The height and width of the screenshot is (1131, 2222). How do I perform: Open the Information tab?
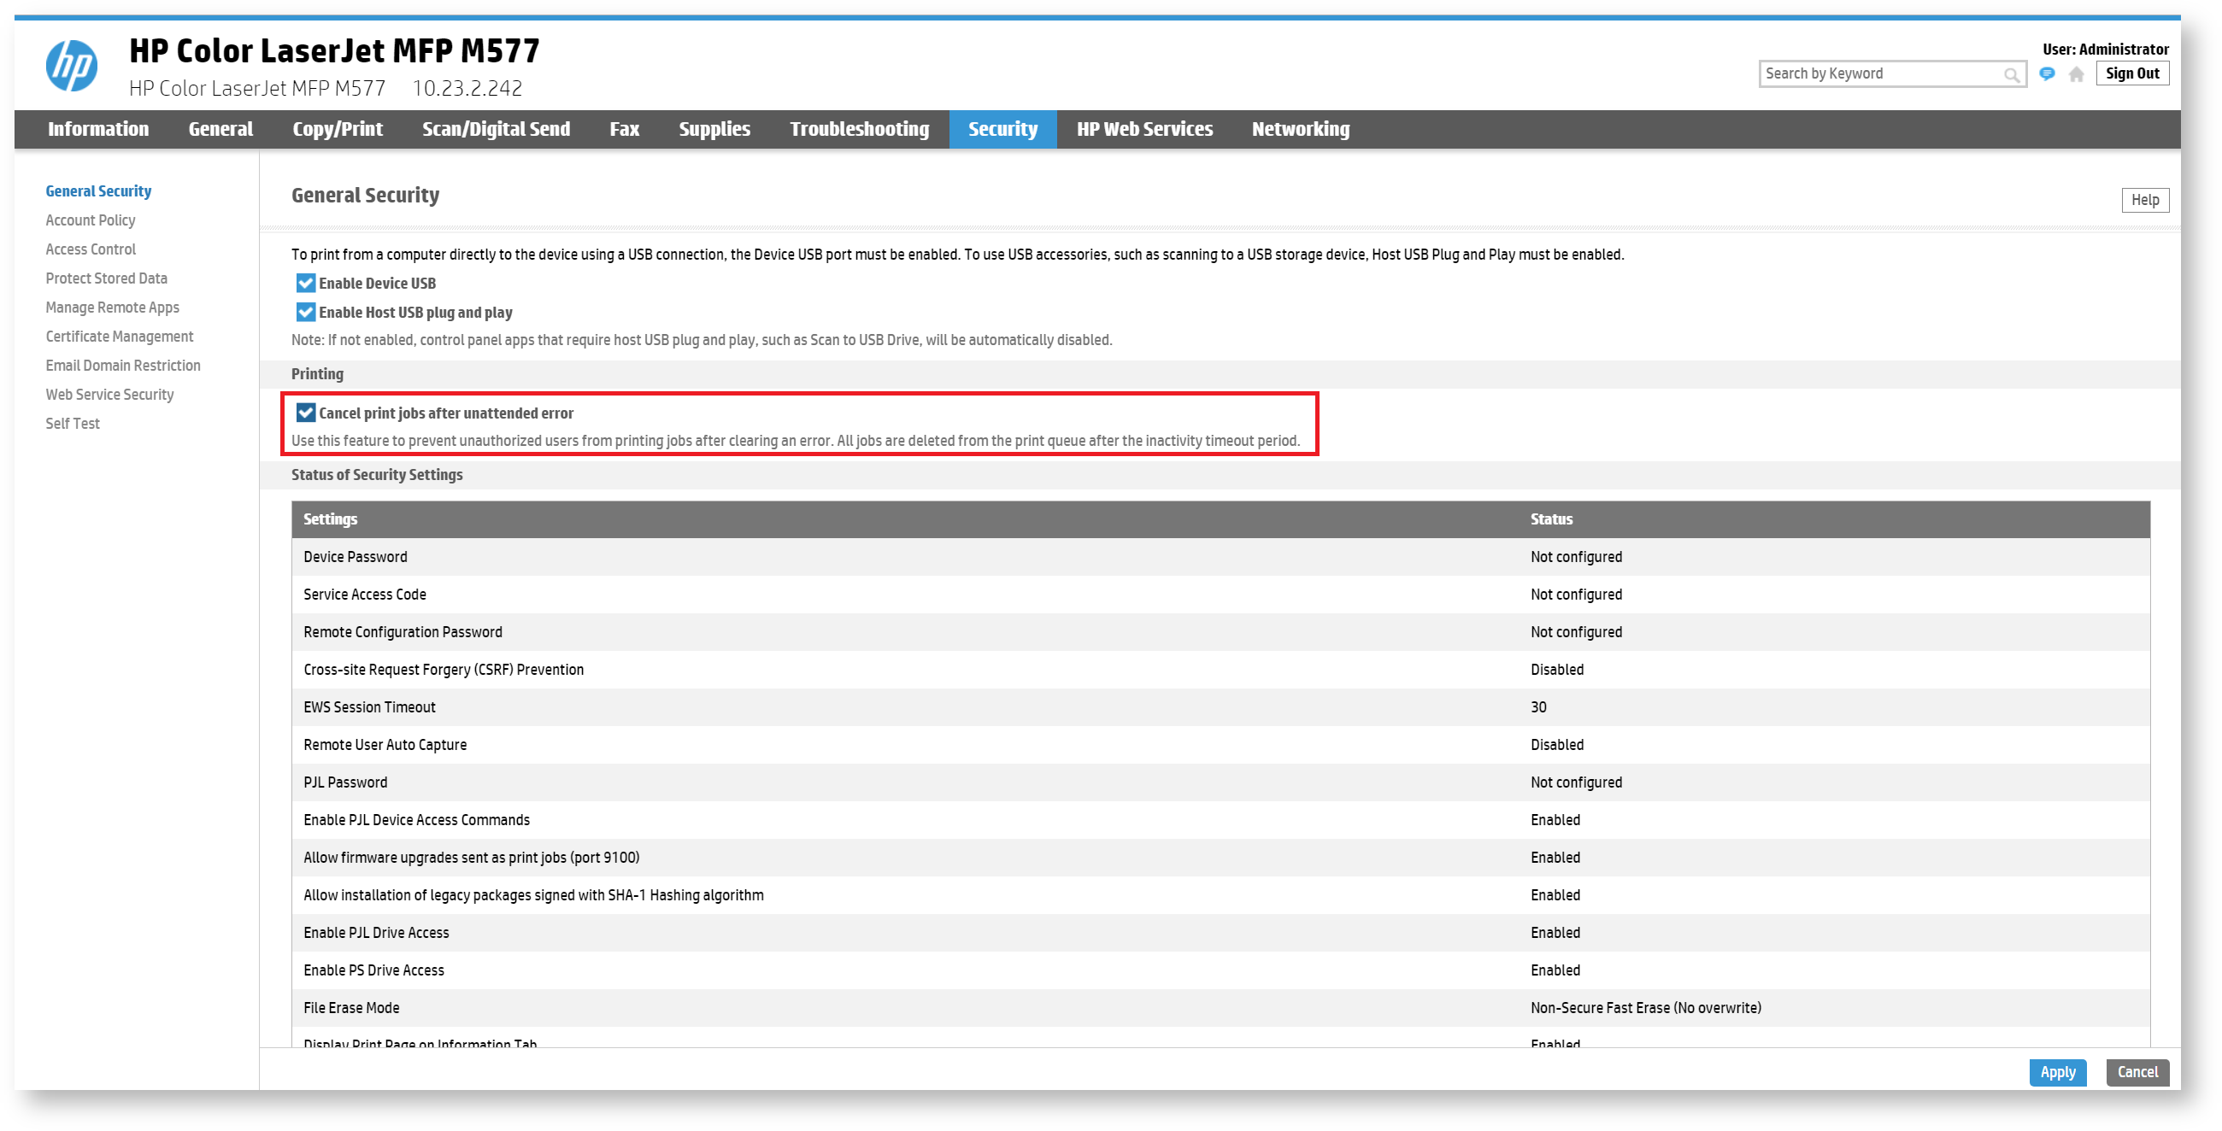tap(98, 129)
